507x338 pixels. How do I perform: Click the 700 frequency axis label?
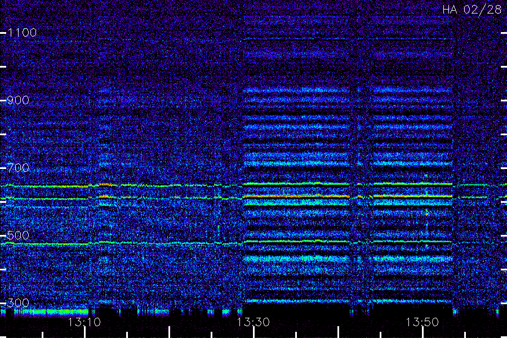(x=18, y=167)
